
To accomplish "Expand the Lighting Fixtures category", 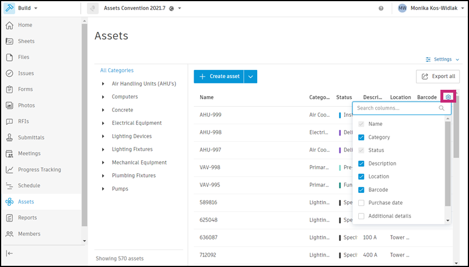I will click(103, 149).
